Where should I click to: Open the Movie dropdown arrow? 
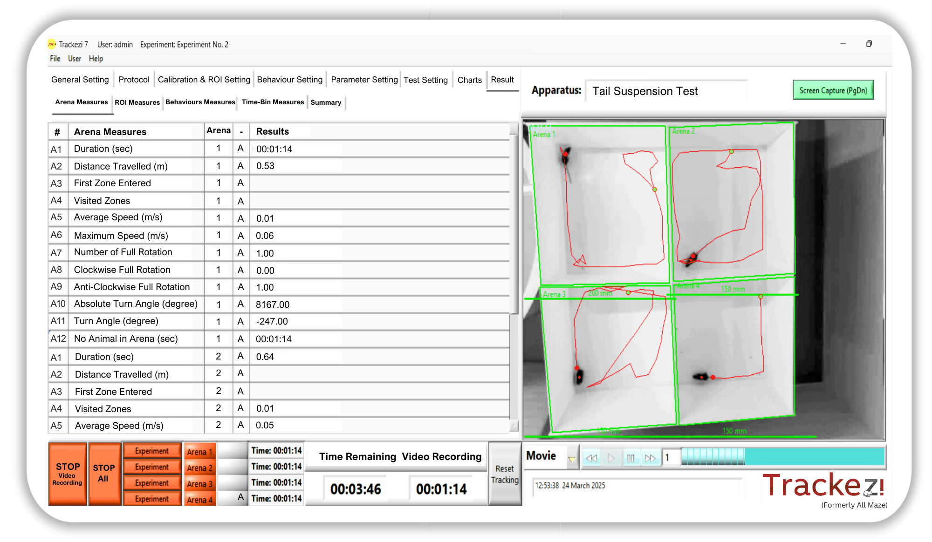pos(571,459)
